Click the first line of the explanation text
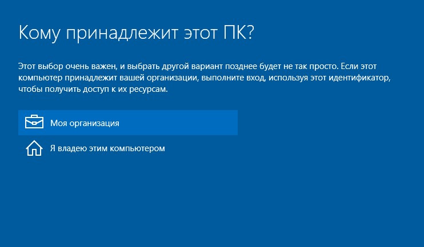Viewport: 424px width, 247px height. tap(206, 66)
